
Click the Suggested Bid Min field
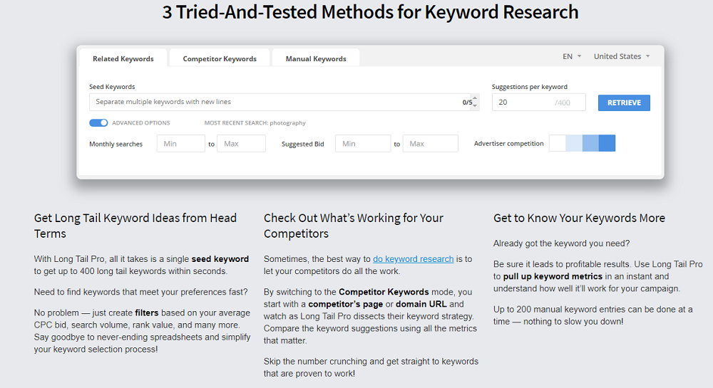click(362, 144)
